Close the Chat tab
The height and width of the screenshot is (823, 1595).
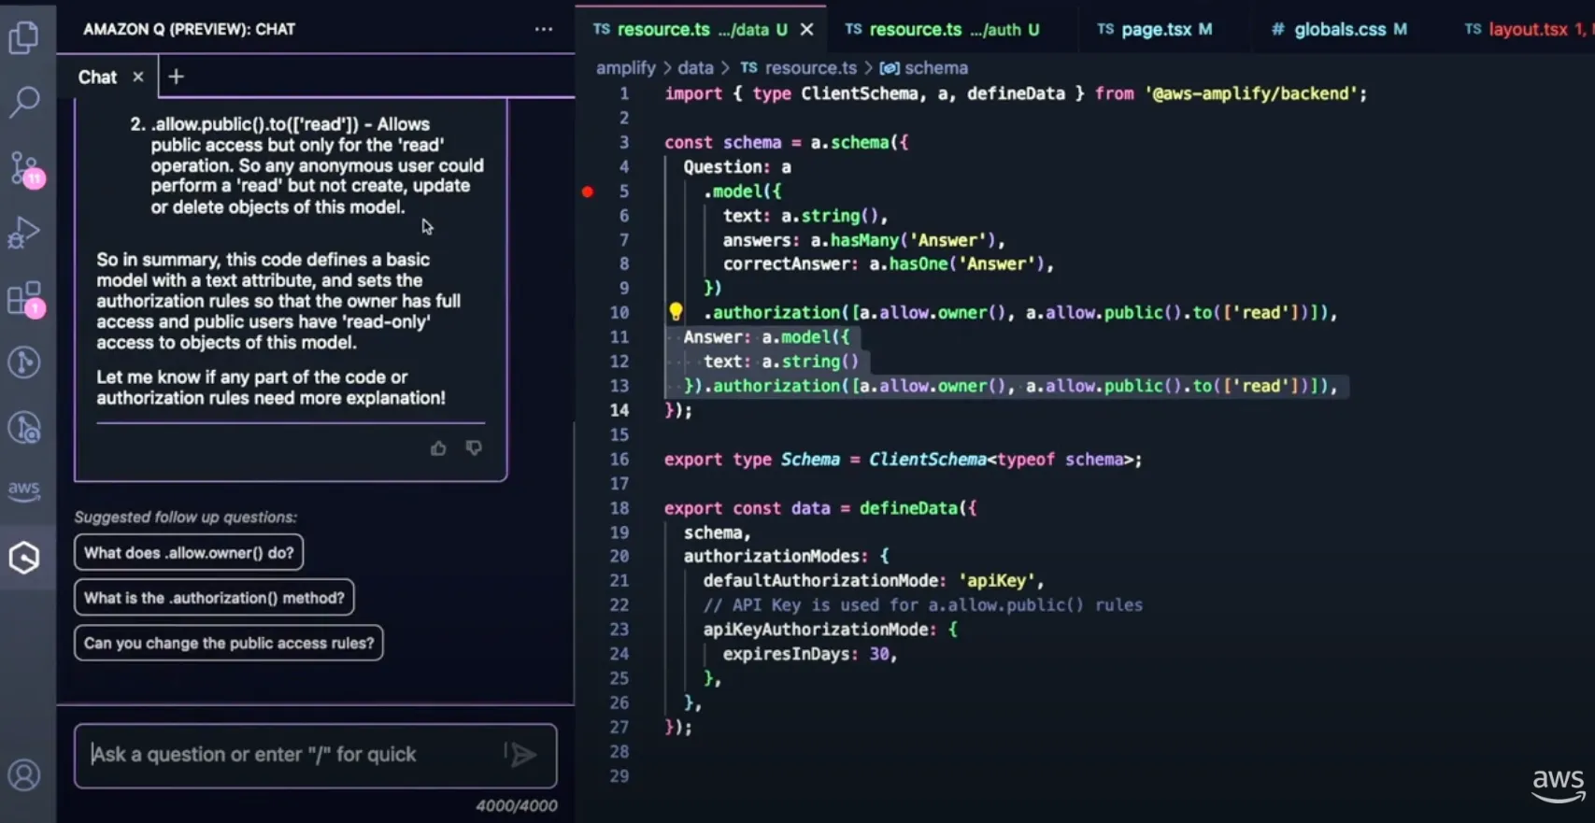[138, 77]
